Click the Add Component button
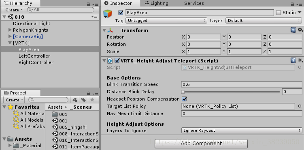The width and height of the screenshot is (304, 150). pos(201,144)
